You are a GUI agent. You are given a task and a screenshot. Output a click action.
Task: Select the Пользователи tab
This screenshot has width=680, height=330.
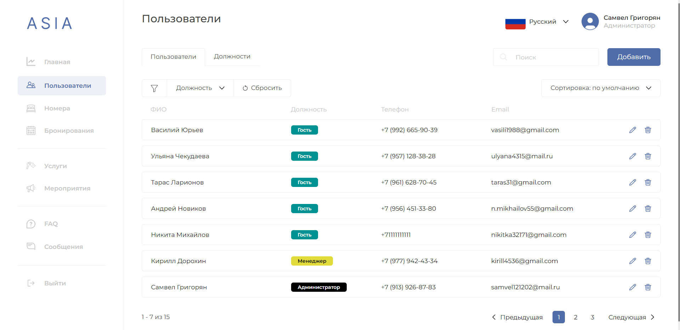point(173,56)
